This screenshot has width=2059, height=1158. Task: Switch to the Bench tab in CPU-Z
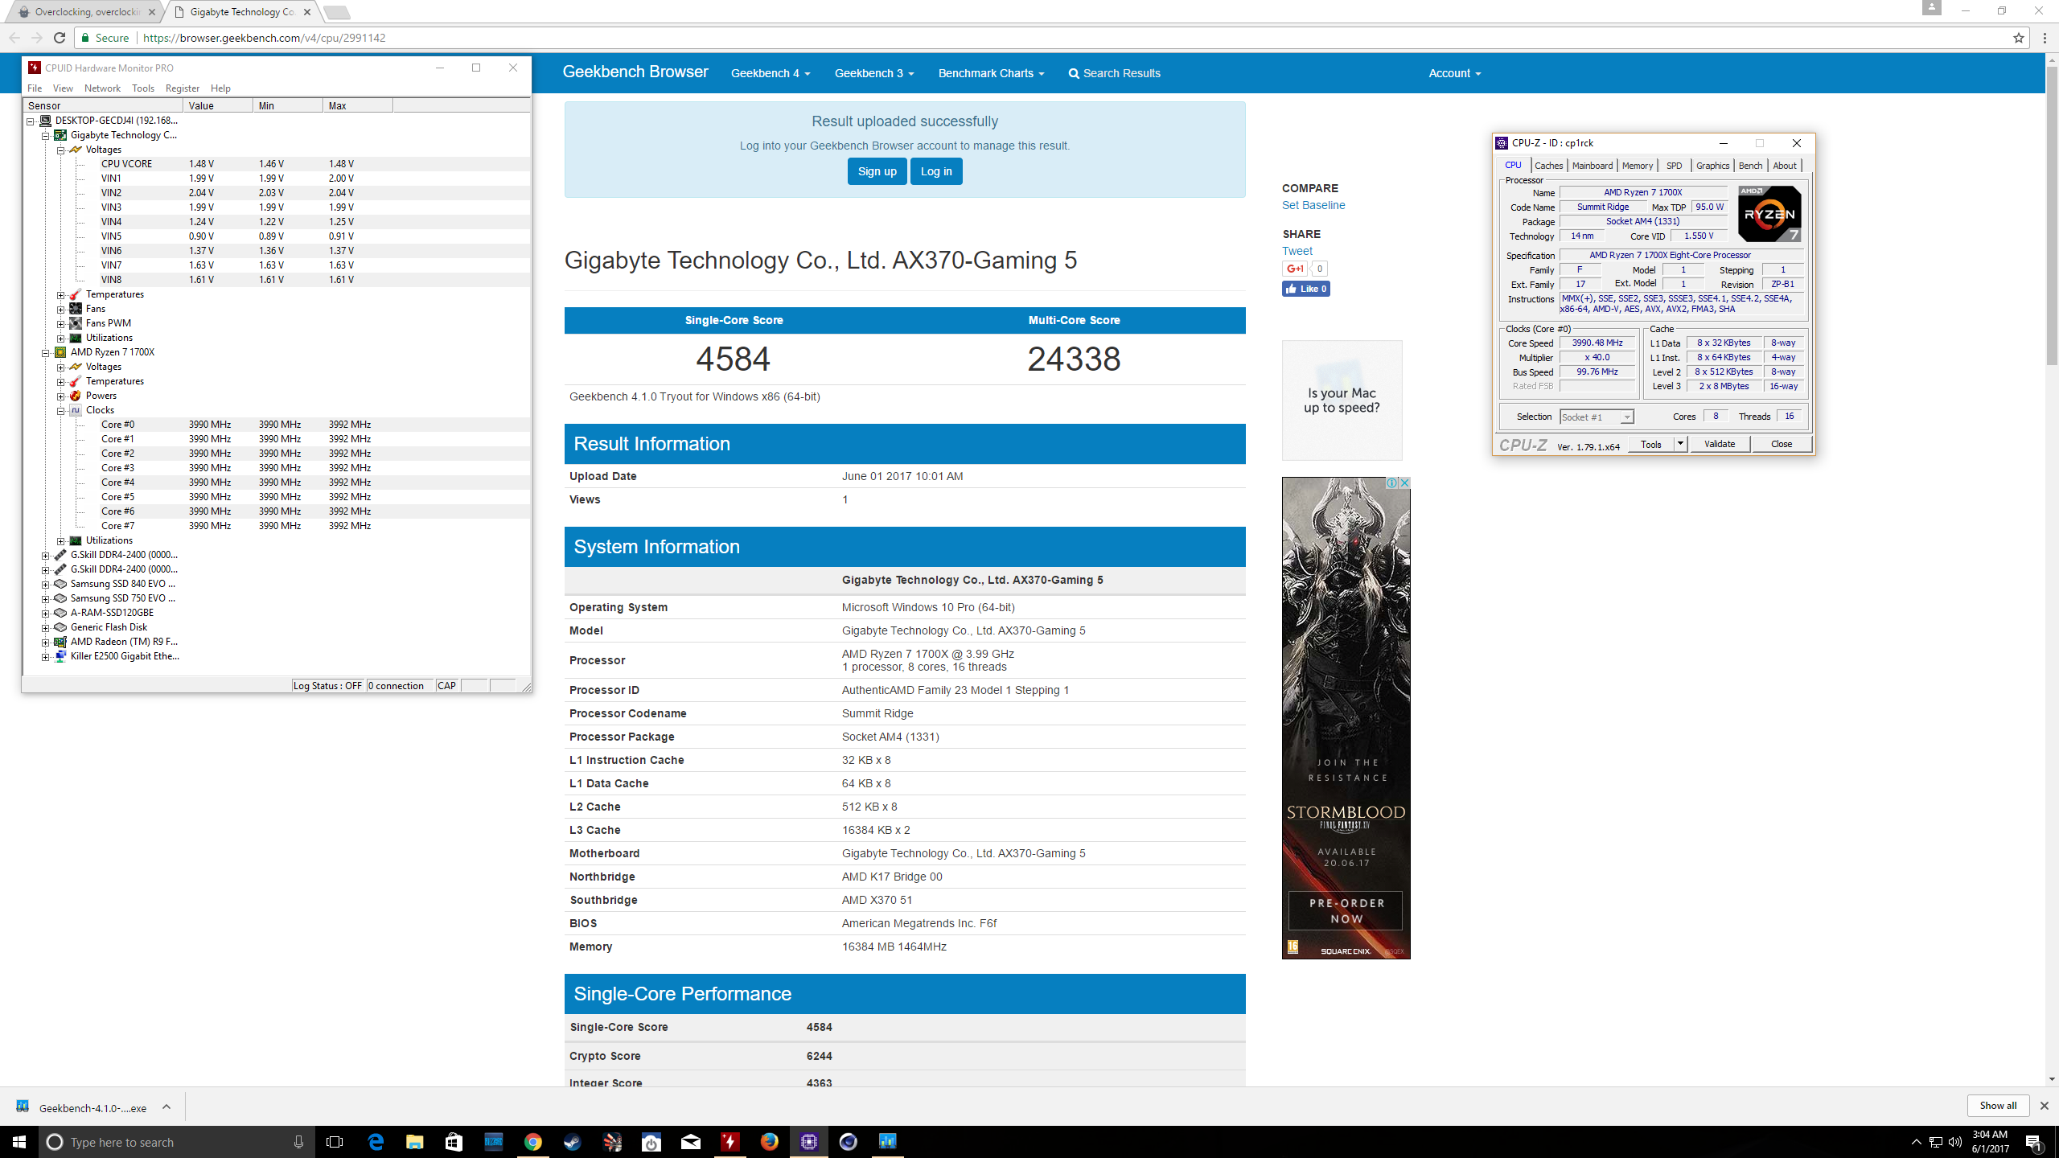[1750, 166]
